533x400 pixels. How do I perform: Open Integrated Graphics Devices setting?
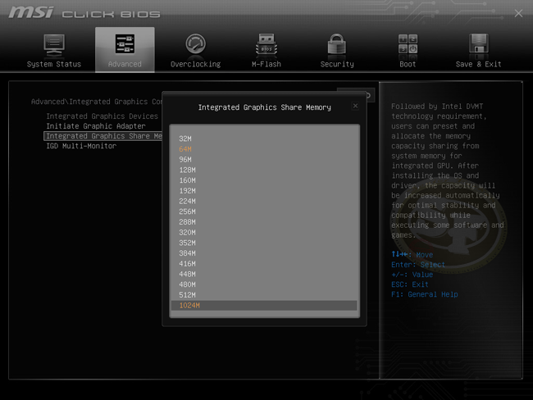(102, 116)
